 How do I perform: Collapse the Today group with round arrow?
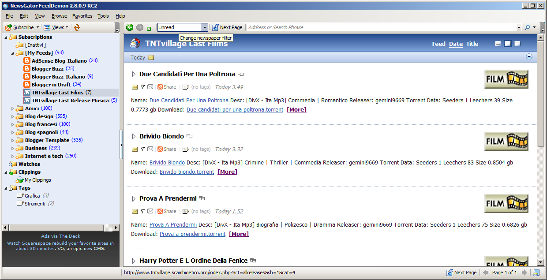pyautogui.click(x=529, y=57)
